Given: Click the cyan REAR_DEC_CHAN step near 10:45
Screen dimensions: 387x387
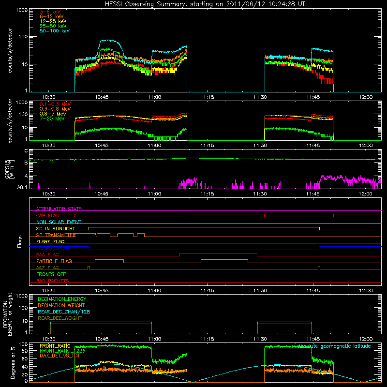Looking at the screenshot, I should [x=101, y=322].
